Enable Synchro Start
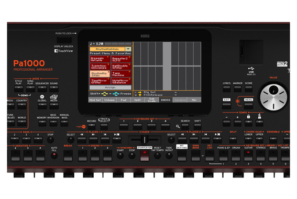The image size is (297, 199). tap(120, 156)
